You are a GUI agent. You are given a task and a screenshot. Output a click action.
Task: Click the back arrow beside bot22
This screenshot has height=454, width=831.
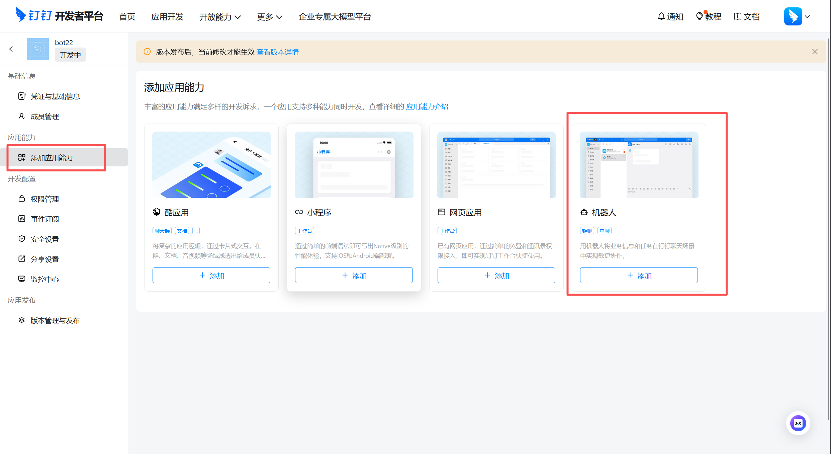[11, 49]
